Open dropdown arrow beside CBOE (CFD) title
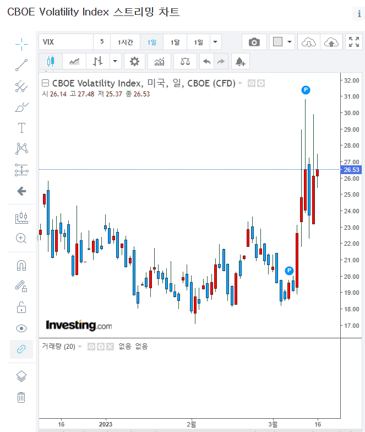365x432 pixels. pos(240,83)
